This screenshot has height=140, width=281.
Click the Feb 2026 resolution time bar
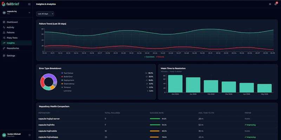[x=211, y=86]
